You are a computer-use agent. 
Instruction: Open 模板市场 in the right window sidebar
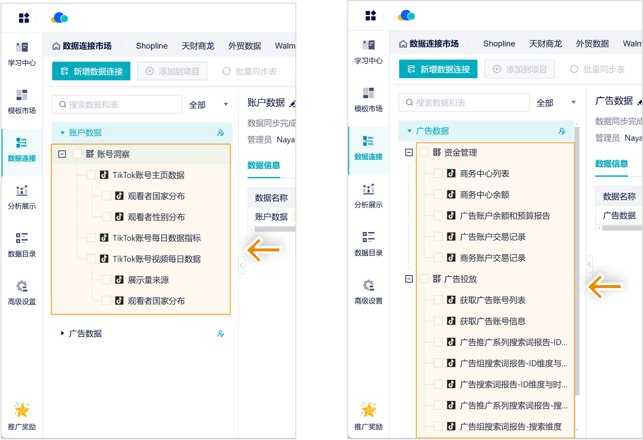[368, 100]
